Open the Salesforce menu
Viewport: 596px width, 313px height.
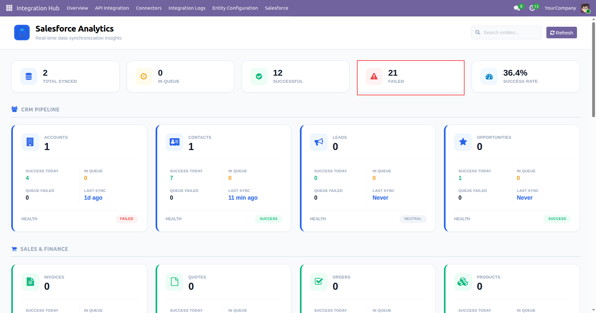click(x=276, y=8)
